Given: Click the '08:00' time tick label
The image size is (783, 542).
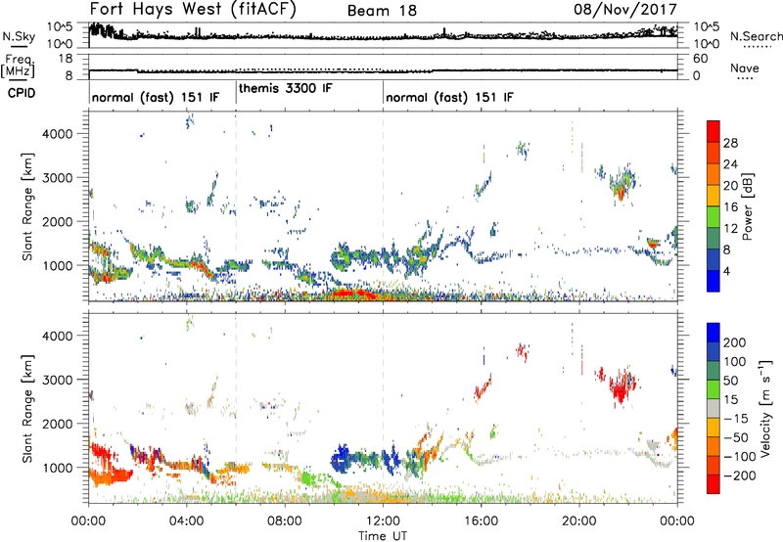Looking at the screenshot, I should pyautogui.click(x=284, y=521).
